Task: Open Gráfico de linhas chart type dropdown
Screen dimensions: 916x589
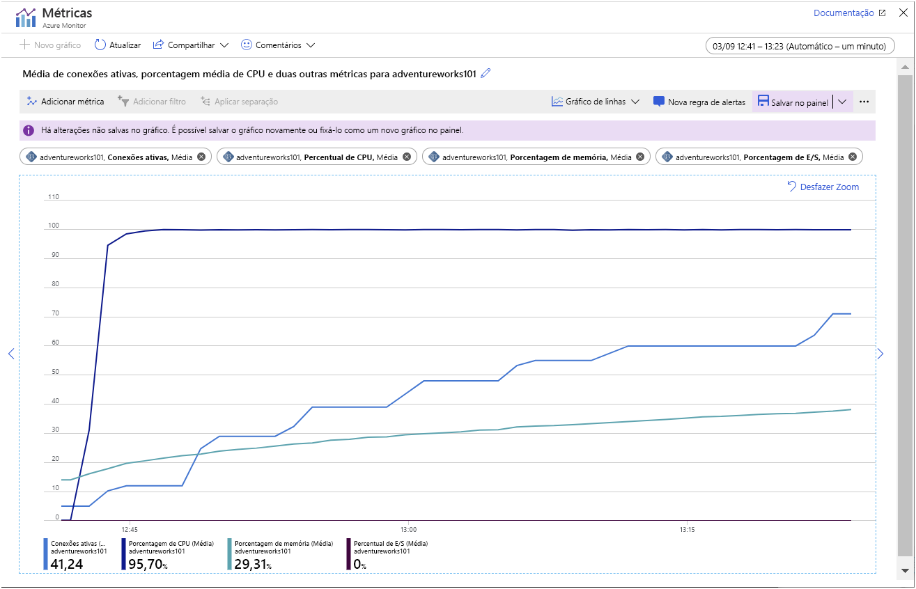Action: point(596,102)
